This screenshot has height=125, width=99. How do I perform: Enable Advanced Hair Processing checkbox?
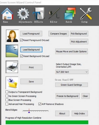pos(7,104)
